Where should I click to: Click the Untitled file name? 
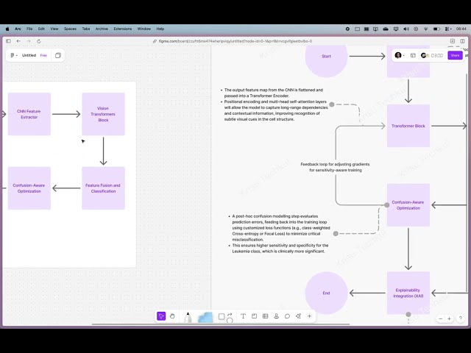tap(29, 55)
